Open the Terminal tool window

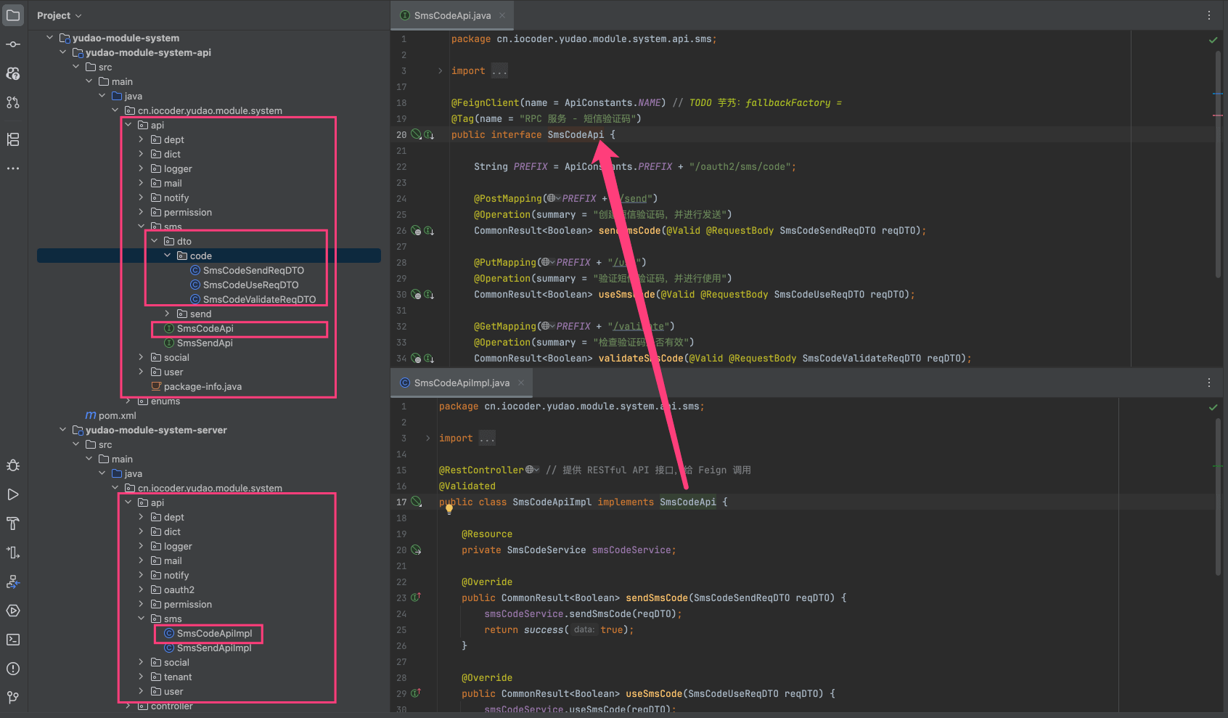[13, 640]
